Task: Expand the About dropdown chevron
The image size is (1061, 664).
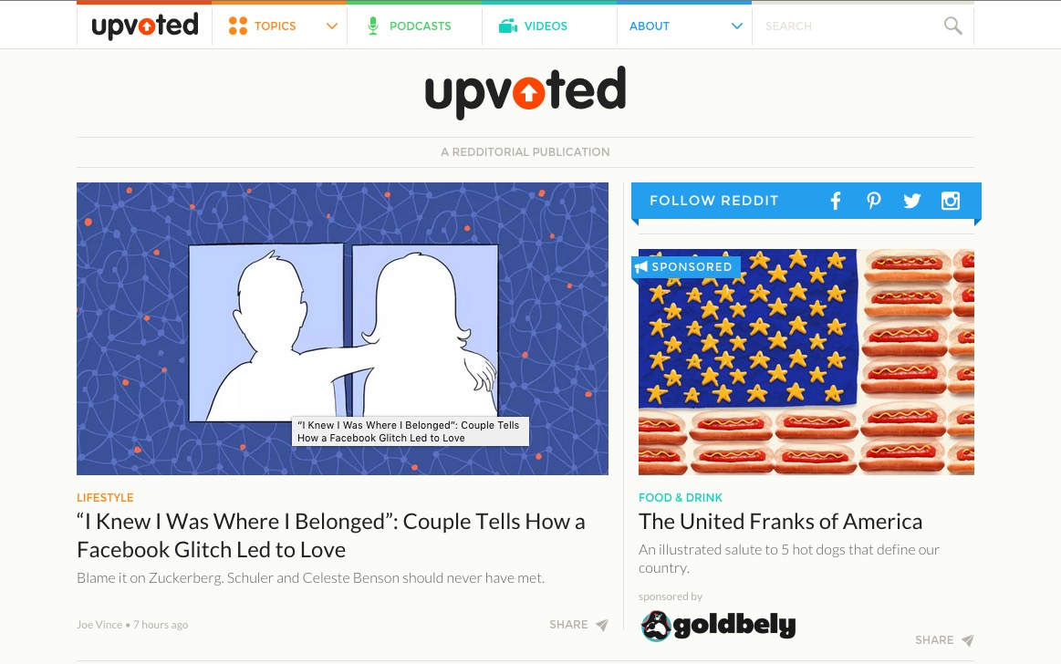Action: pyautogui.click(x=737, y=26)
